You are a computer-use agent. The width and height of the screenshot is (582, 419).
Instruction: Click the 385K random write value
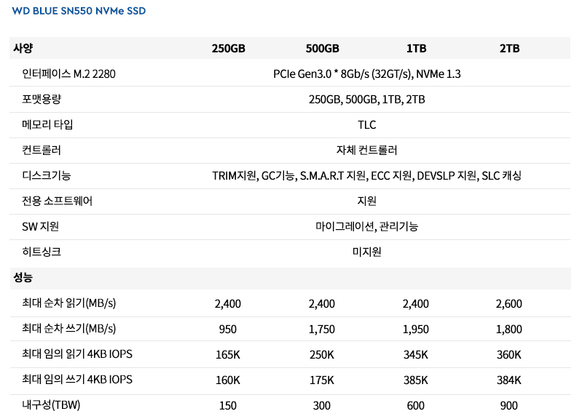[x=415, y=380]
